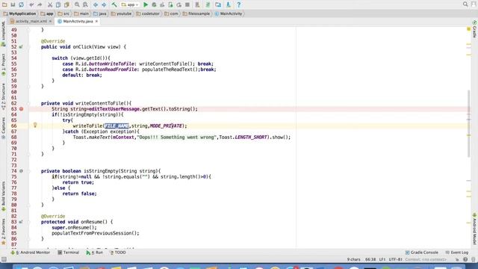Click the Cut scissors icon
This screenshot has width=478, height=269.
pyautogui.click(x=50, y=4)
